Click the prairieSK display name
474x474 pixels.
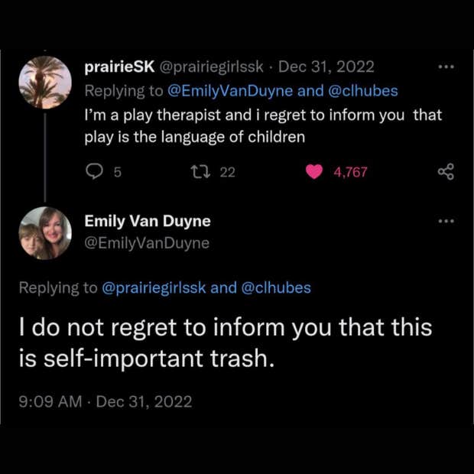(x=119, y=67)
